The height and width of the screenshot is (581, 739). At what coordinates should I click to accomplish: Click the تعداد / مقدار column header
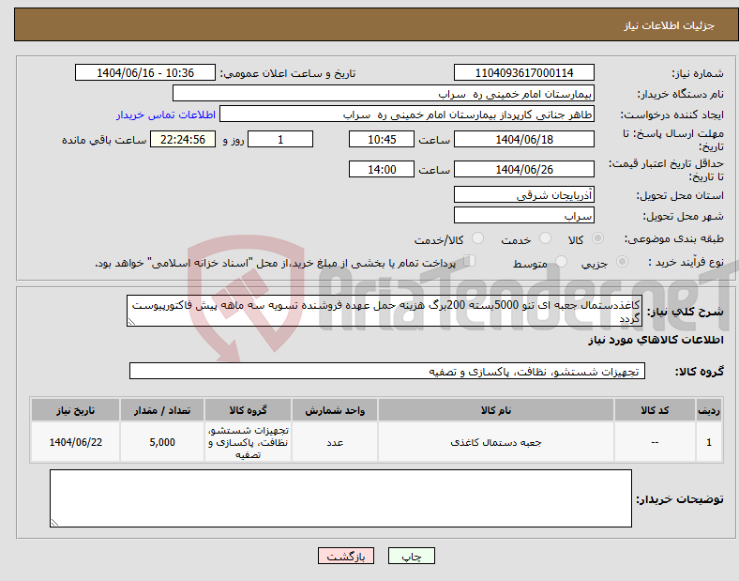162,410
